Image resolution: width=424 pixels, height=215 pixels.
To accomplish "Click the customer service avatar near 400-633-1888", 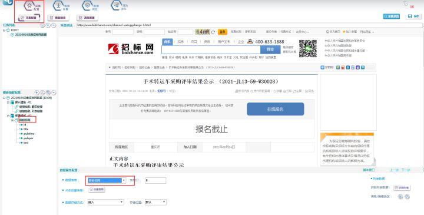I will 250,41.
